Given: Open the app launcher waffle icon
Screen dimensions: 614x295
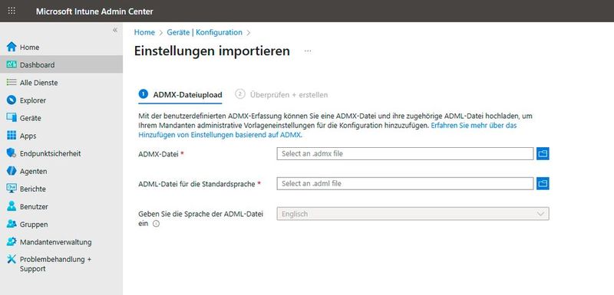Looking at the screenshot, I should [x=12, y=11].
